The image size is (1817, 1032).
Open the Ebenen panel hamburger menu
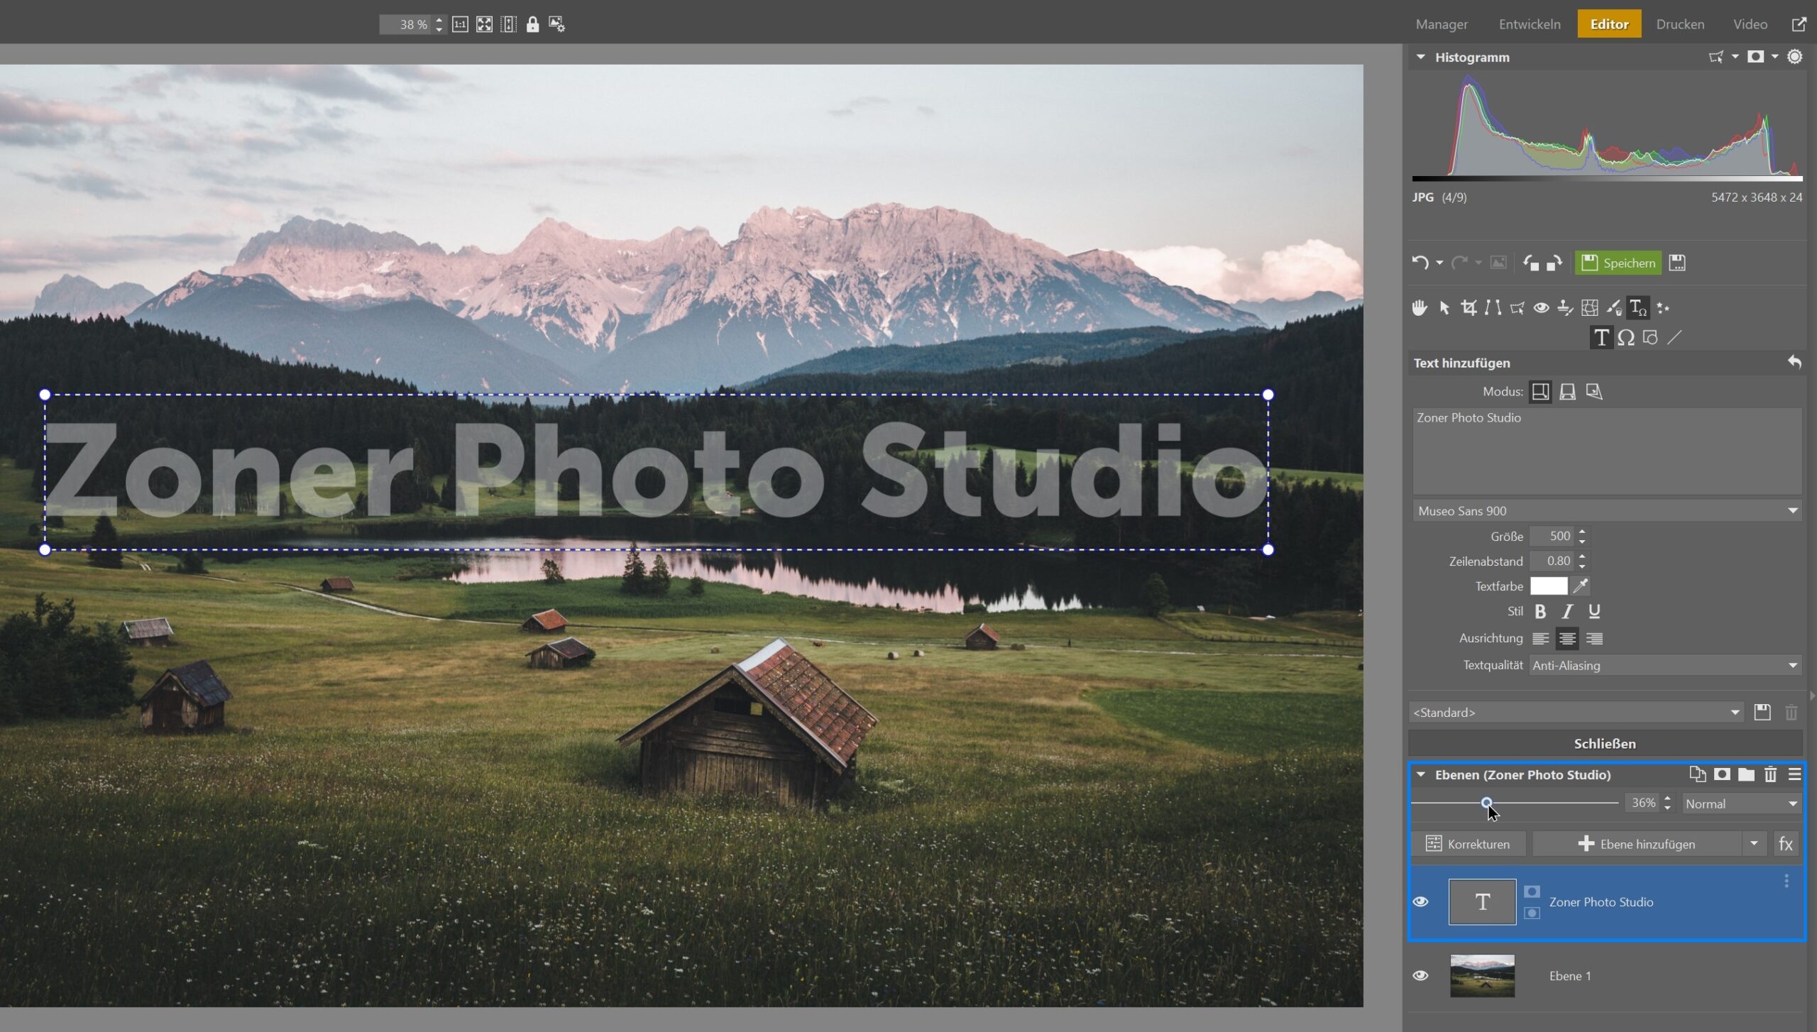[x=1794, y=774]
